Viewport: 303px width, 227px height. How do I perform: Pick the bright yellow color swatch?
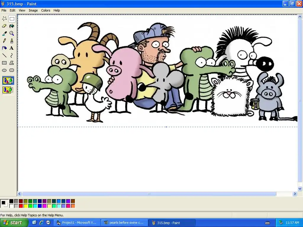point(26,206)
